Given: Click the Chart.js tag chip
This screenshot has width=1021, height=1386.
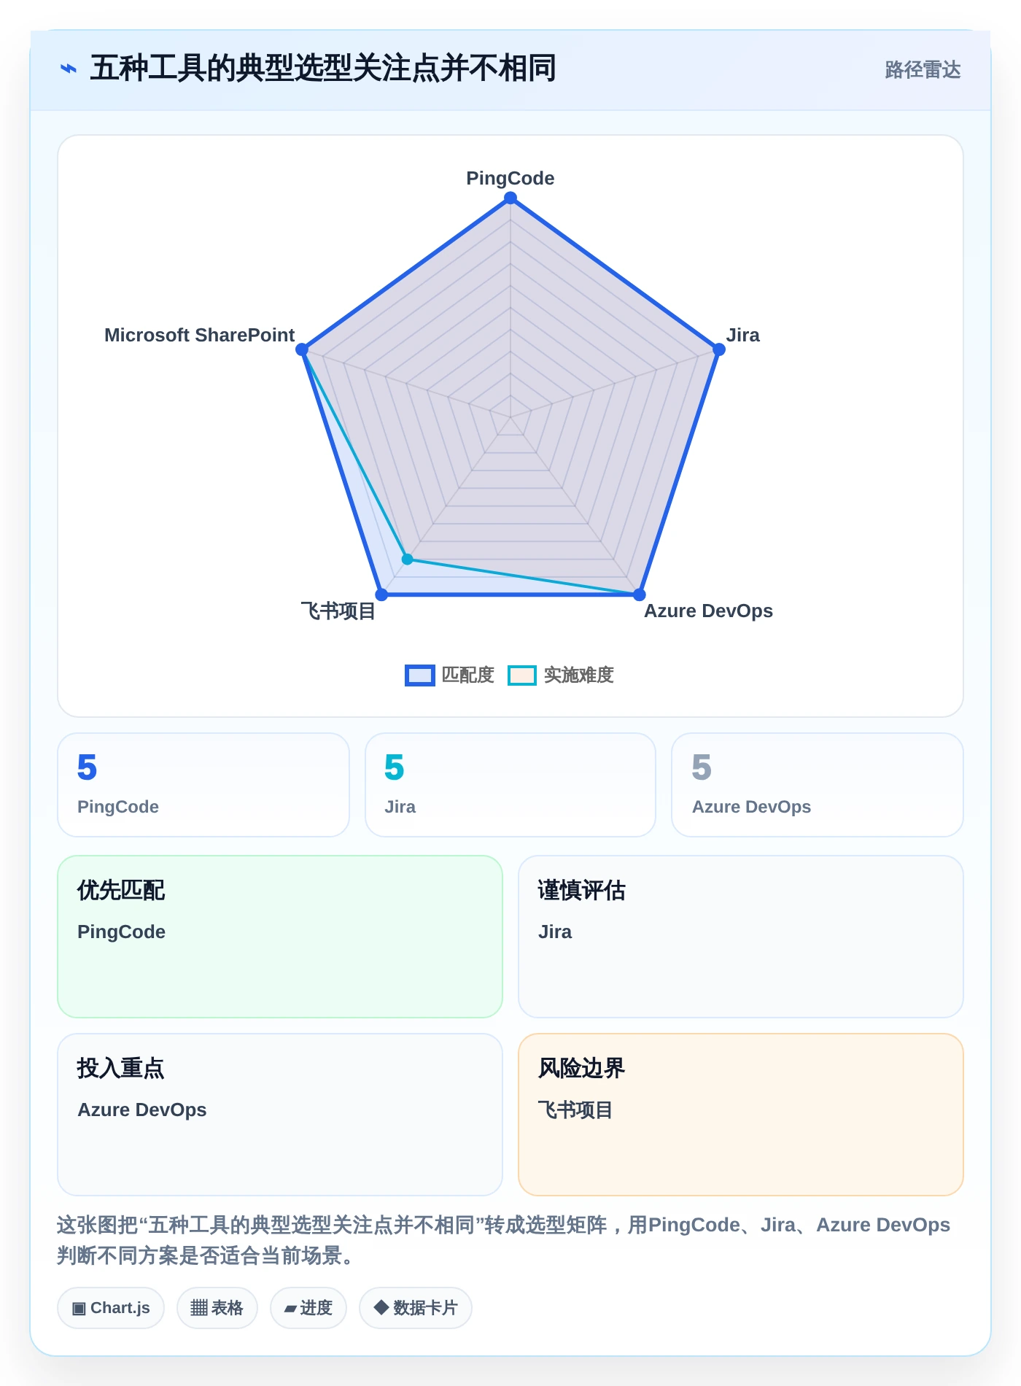Looking at the screenshot, I should [111, 1308].
